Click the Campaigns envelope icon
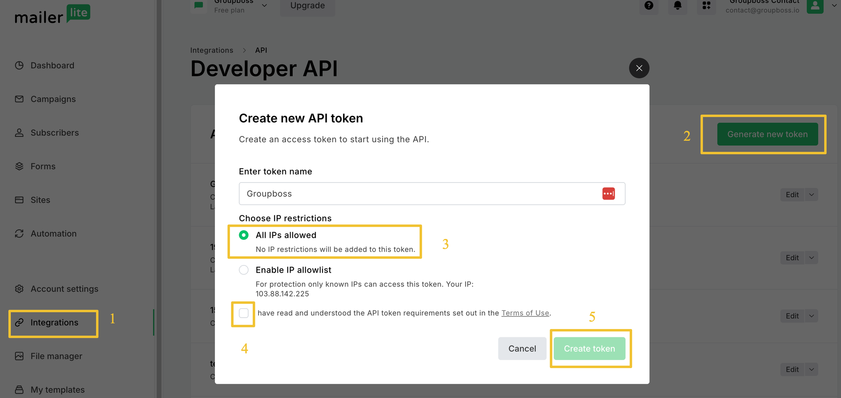The height and width of the screenshot is (398, 841). tap(19, 99)
